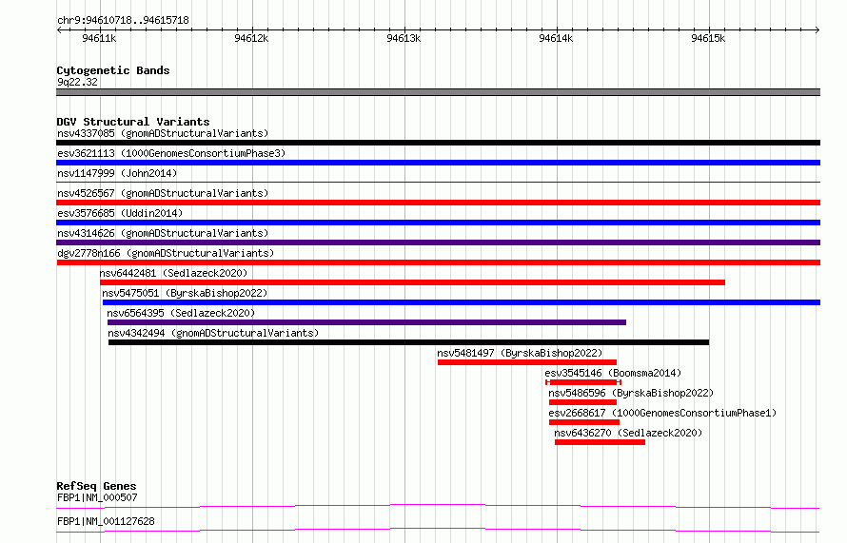The height and width of the screenshot is (543, 847).
Task: Select the nsv6442481 (Sedlazeck2020) label
Action: pos(173,273)
